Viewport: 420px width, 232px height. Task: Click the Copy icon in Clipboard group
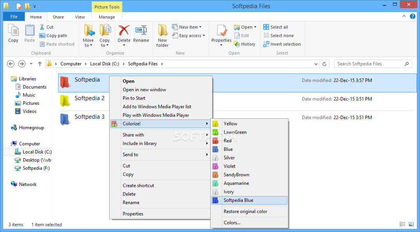tap(13, 31)
